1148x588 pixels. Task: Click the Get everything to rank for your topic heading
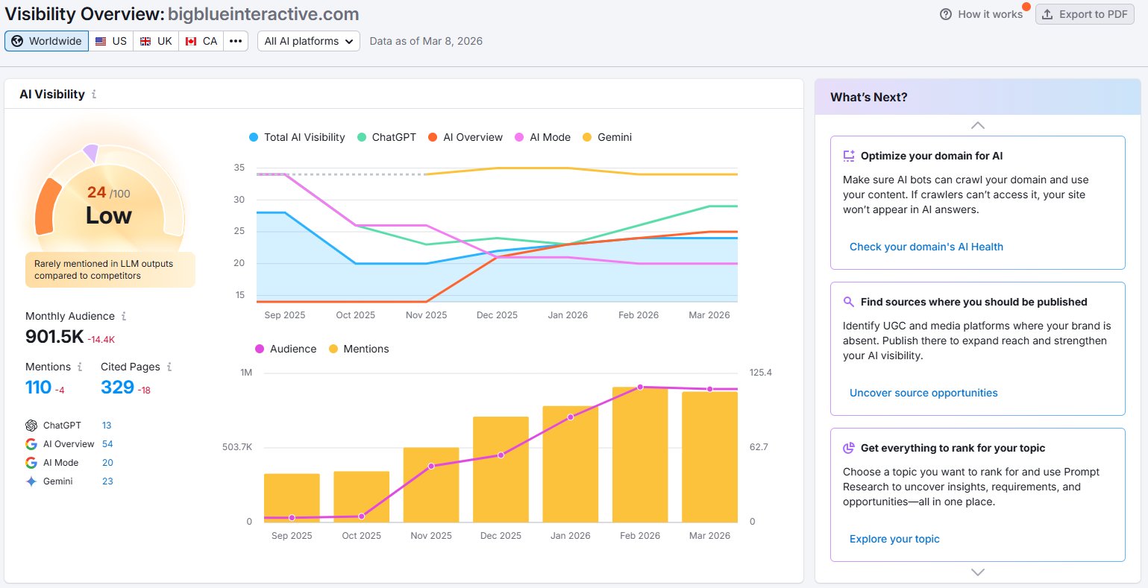coord(953,448)
